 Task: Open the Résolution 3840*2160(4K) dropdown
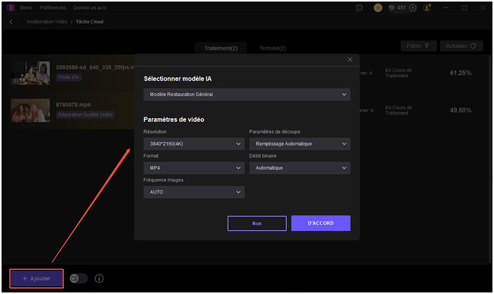(194, 144)
